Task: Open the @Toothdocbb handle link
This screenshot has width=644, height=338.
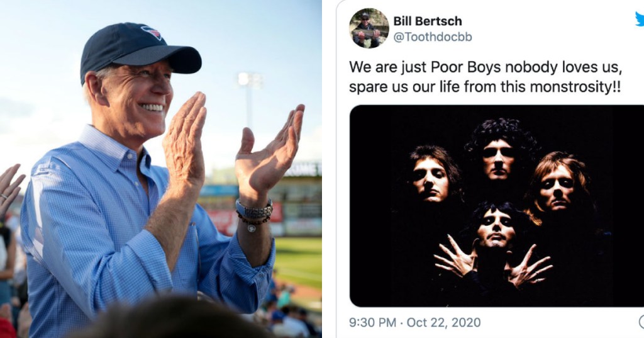Action: 433,37
